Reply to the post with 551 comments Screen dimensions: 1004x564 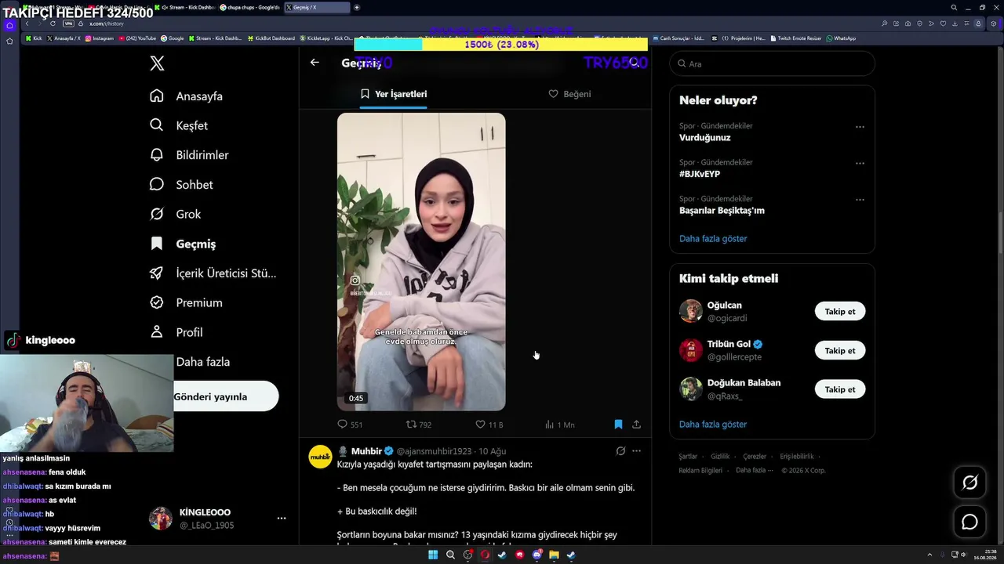(x=350, y=425)
